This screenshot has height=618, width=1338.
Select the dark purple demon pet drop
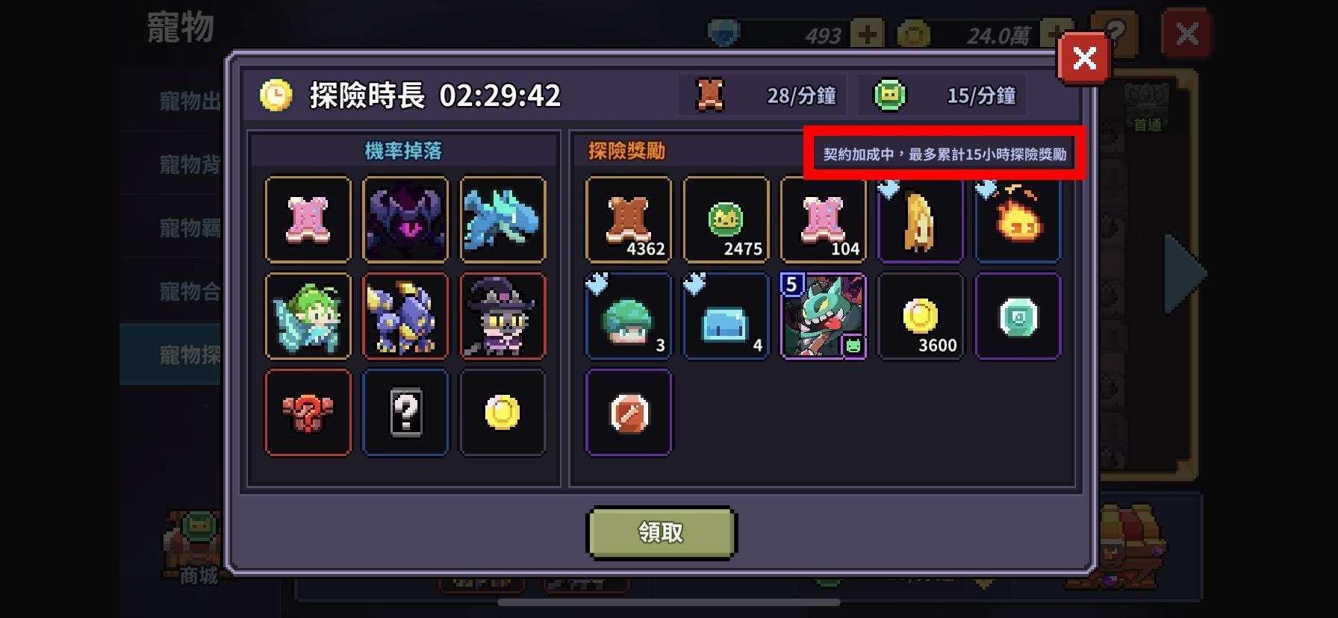405,219
